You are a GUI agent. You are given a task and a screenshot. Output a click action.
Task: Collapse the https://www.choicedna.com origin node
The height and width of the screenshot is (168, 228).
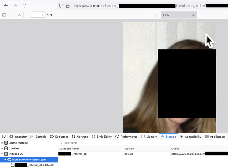click(5, 160)
